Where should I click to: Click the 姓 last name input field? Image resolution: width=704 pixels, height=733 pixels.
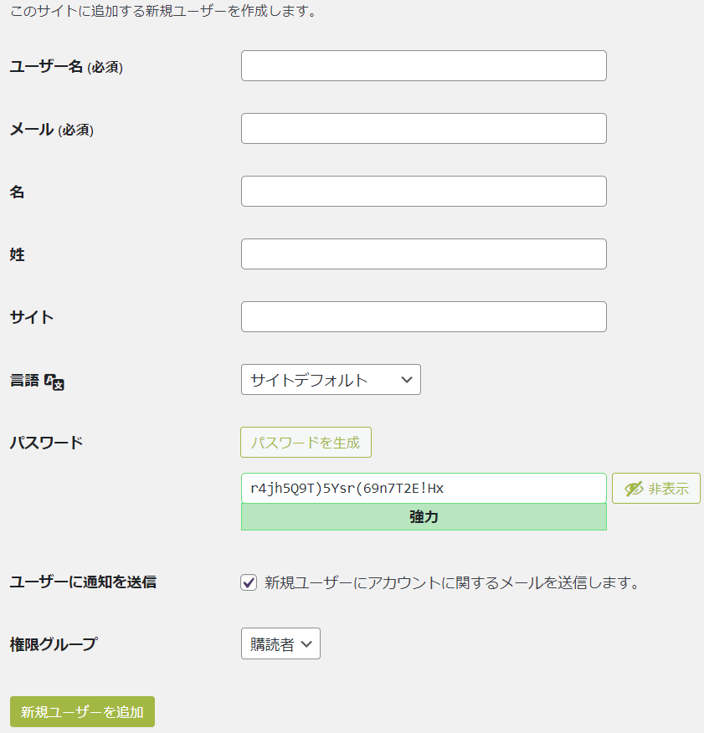424,254
